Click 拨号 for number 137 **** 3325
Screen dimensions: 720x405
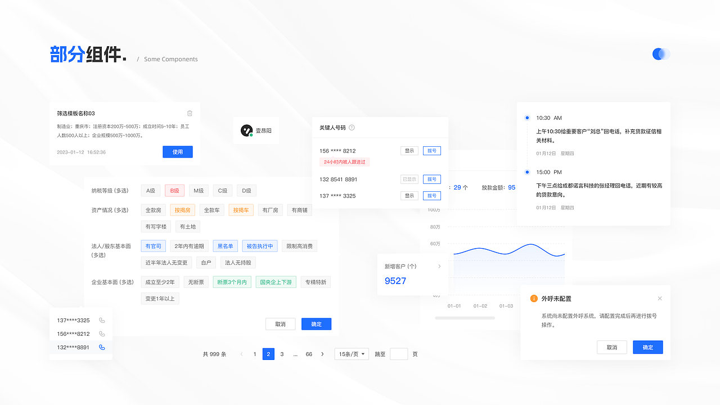(432, 196)
